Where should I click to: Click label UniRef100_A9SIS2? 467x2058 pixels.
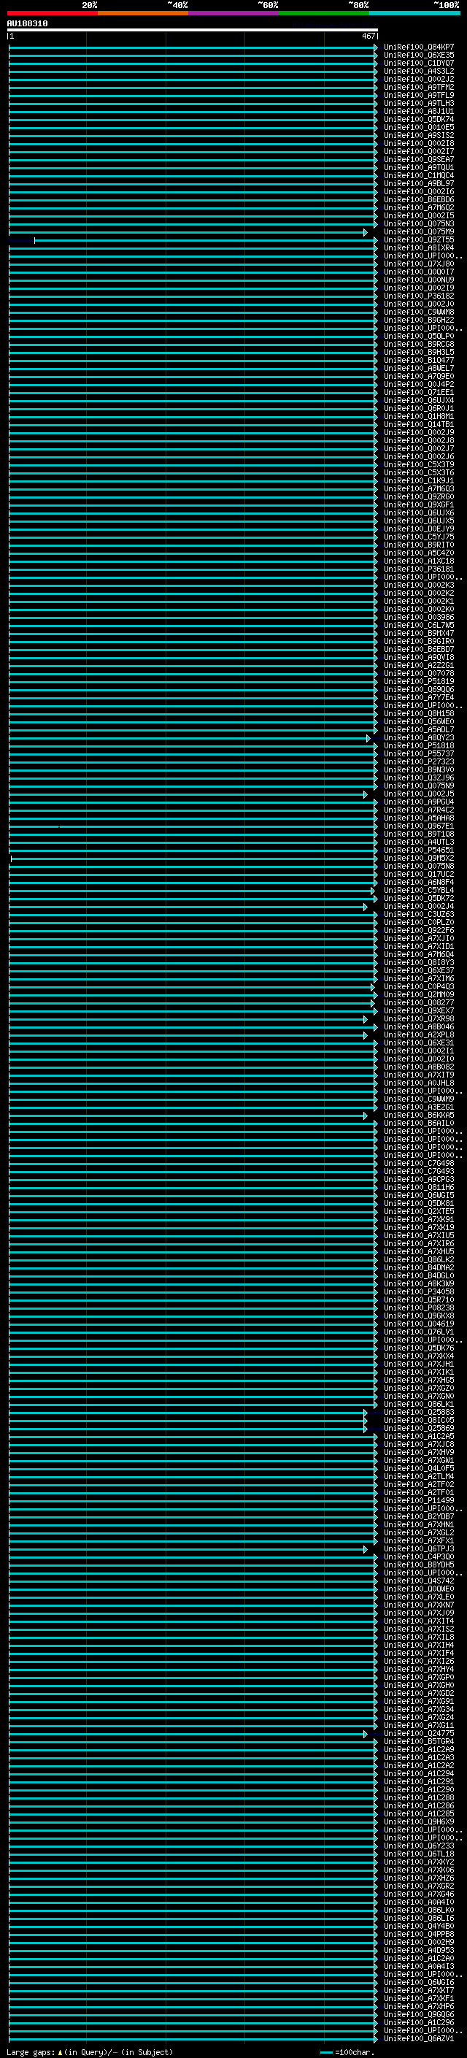418,135
